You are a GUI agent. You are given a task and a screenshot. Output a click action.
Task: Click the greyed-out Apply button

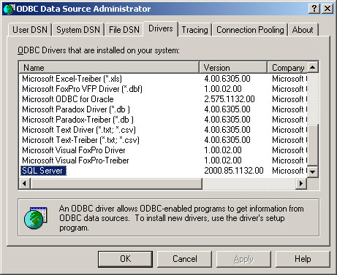[x=243, y=259]
